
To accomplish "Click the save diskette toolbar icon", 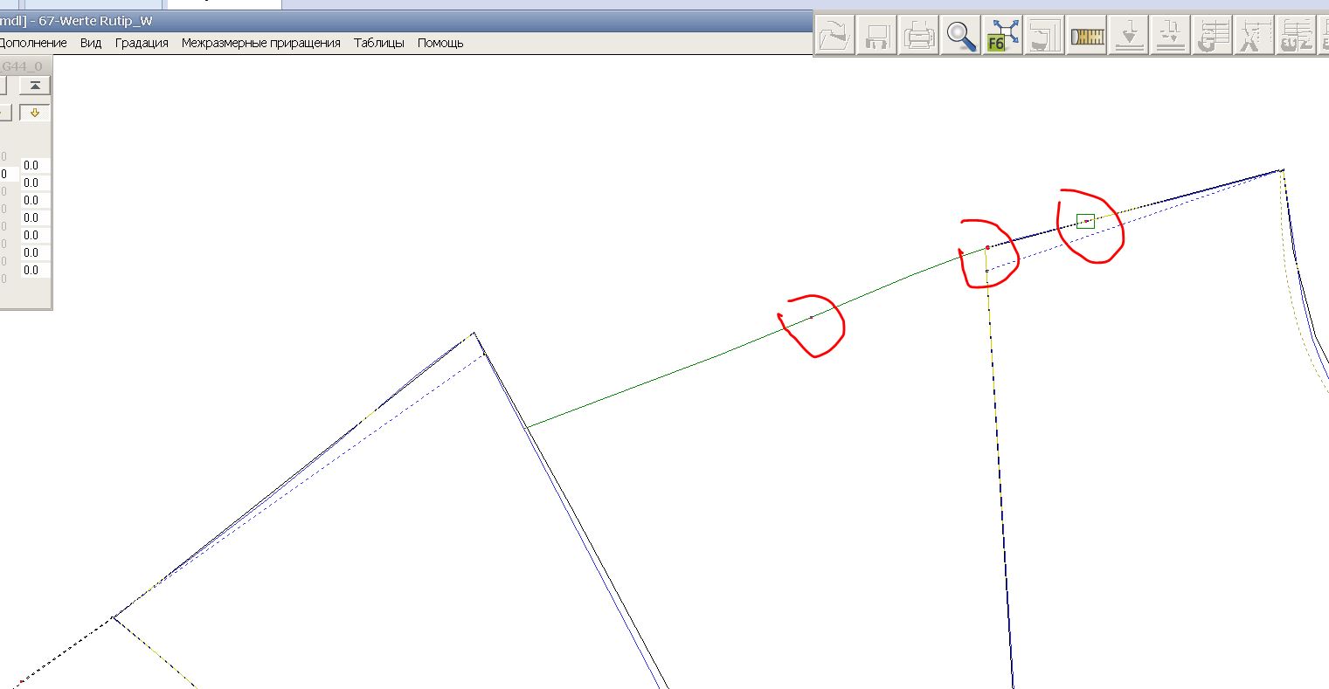I will (876, 37).
